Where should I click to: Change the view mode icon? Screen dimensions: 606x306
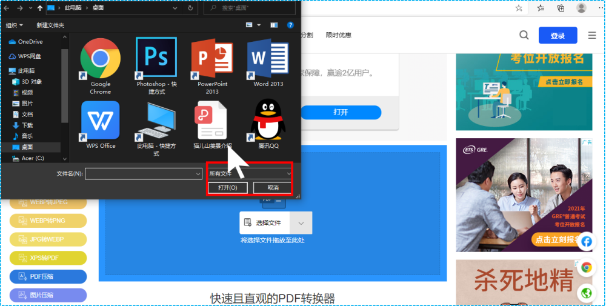coord(249,25)
